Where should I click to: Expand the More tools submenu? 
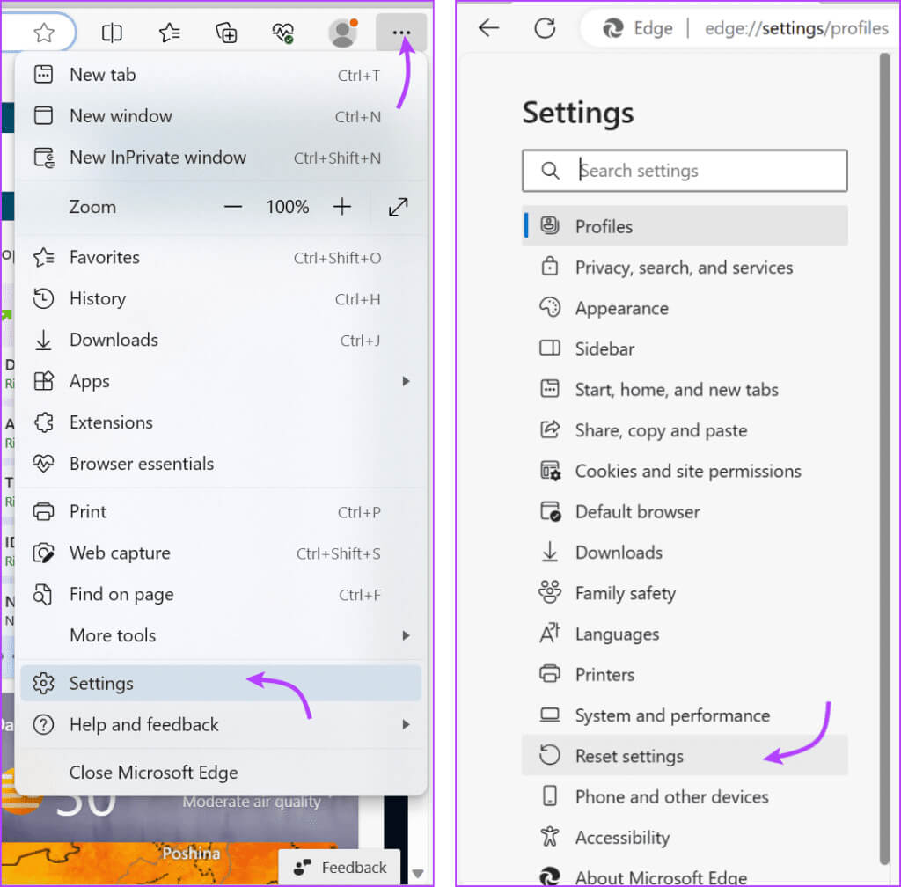tap(221, 635)
